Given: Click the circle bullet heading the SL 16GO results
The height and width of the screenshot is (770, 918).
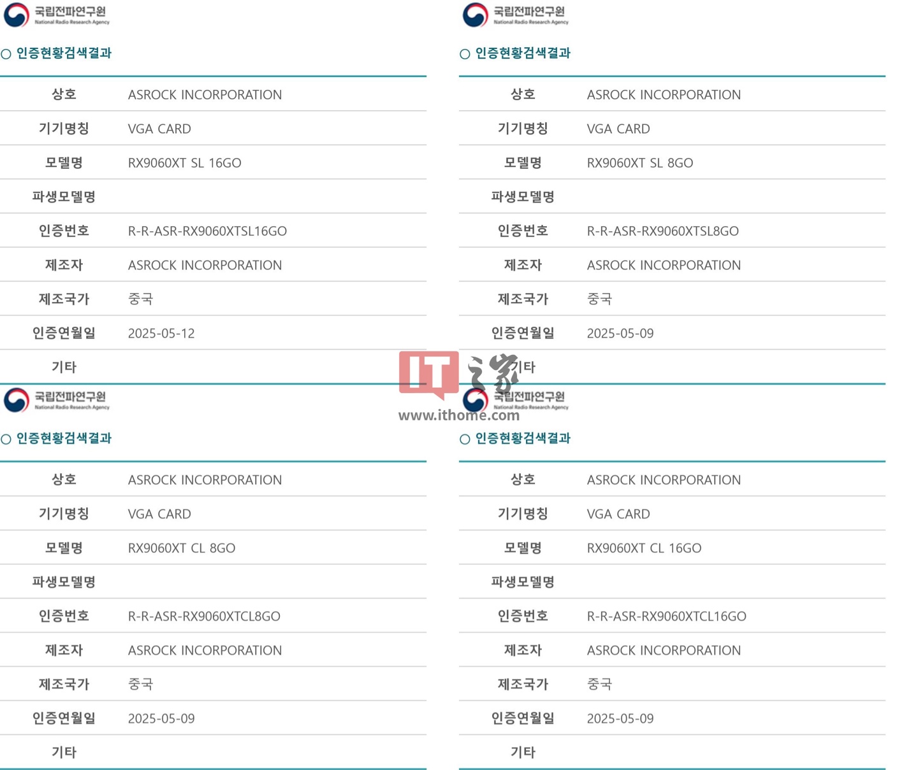Looking at the screenshot, I should [x=6, y=54].
